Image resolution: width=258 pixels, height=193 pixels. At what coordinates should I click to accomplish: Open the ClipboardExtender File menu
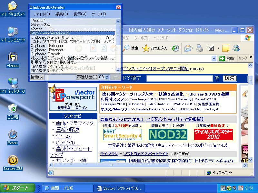pos(42,14)
